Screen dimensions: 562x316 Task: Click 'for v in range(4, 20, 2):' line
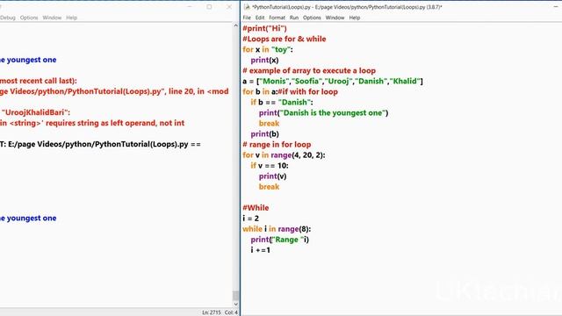(284, 155)
